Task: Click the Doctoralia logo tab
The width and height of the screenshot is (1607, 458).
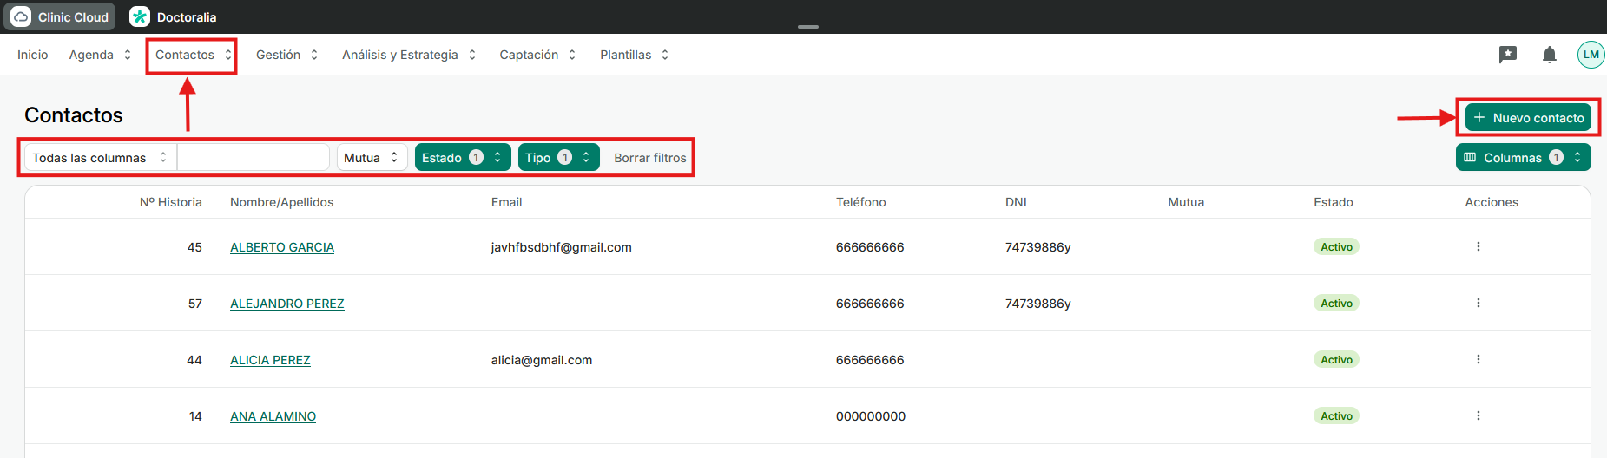Action: 174,17
